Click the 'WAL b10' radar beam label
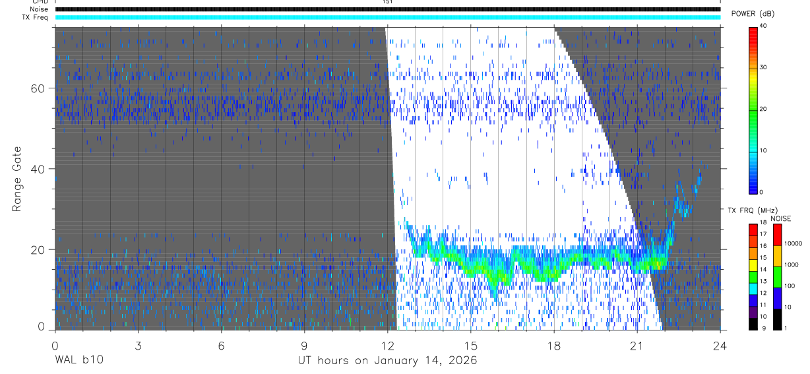 pos(79,360)
